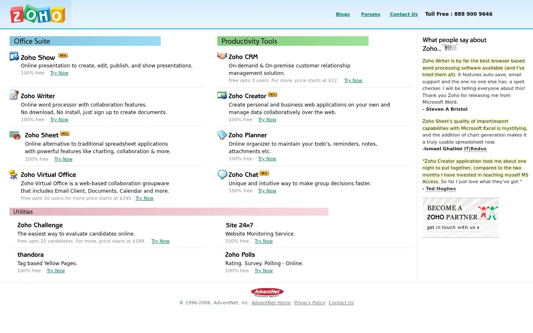533x333 pixels.
Task: Open AdventNet Home footer link
Action: tap(271, 303)
